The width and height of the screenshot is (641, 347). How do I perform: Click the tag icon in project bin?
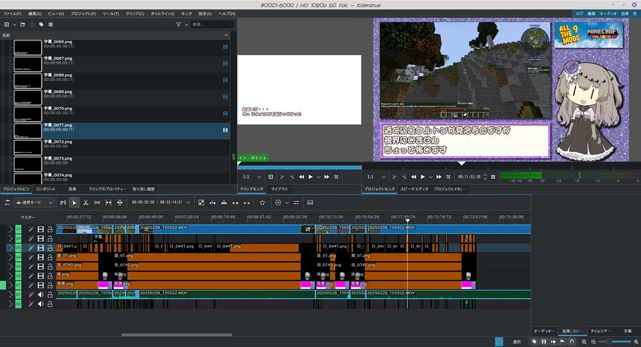pos(41,24)
